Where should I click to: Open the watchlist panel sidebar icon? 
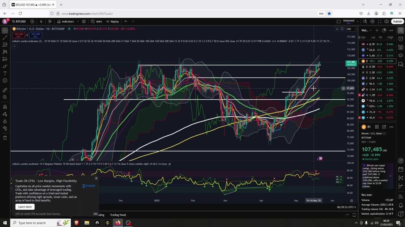point(401,30)
